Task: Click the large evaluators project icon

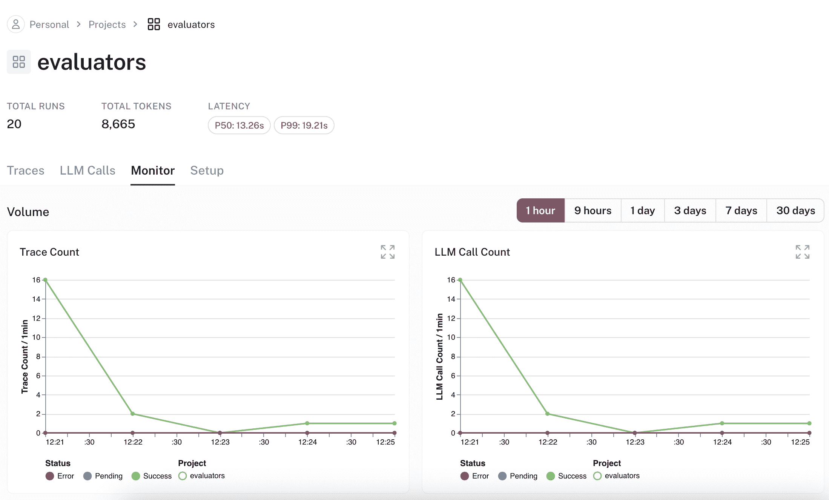Action: click(x=19, y=62)
